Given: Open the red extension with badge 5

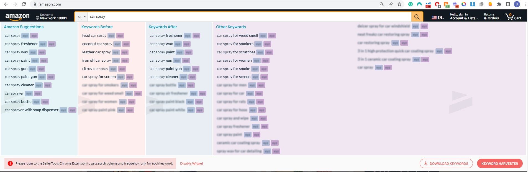Looking at the screenshot, I should 437,4.
